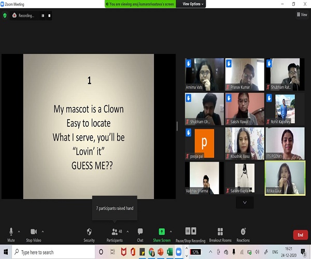Click the Mute microphone icon

pos(11,232)
